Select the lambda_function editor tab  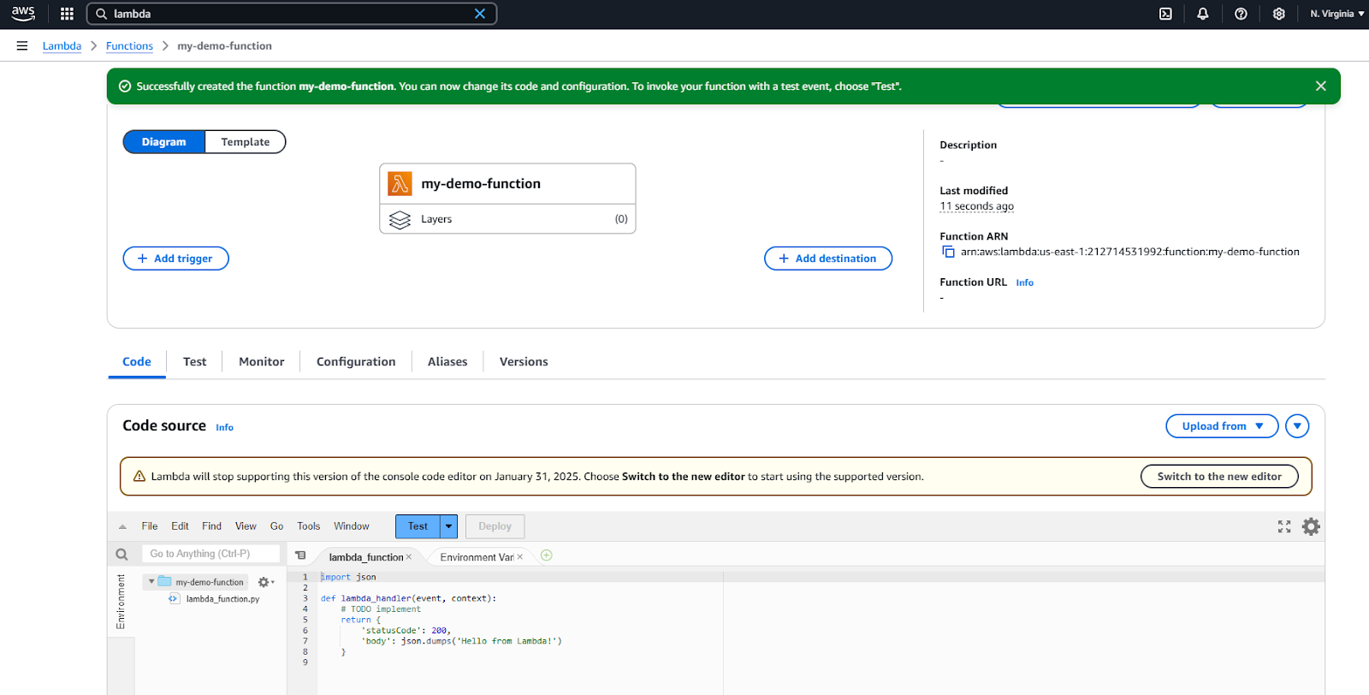click(x=365, y=557)
